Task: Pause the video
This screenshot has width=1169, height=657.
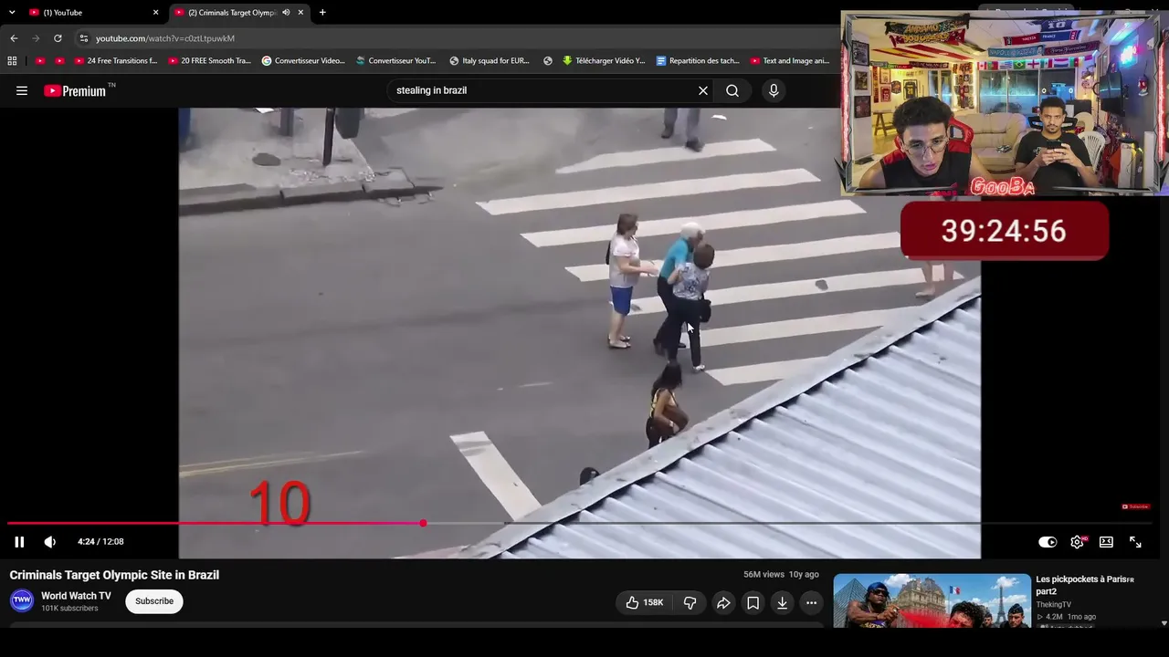Action: (x=19, y=542)
